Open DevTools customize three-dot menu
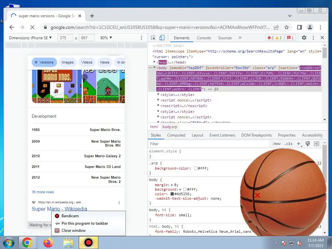 click(x=313, y=38)
